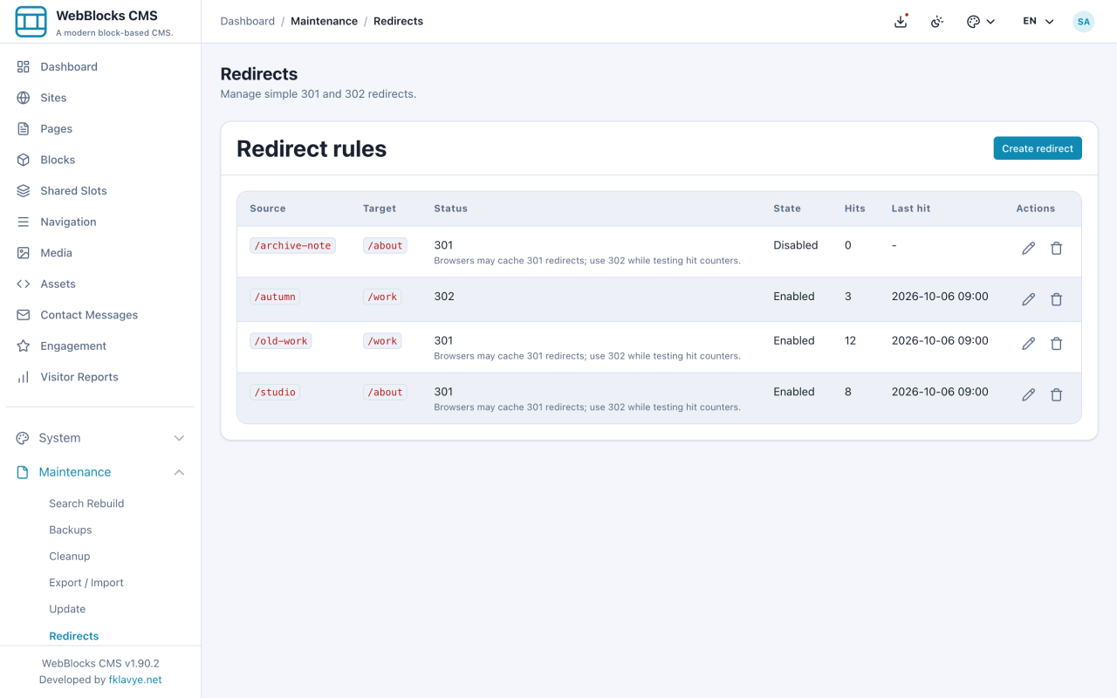Click the Engagement star icon
The height and width of the screenshot is (698, 1117).
(x=24, y=346)
